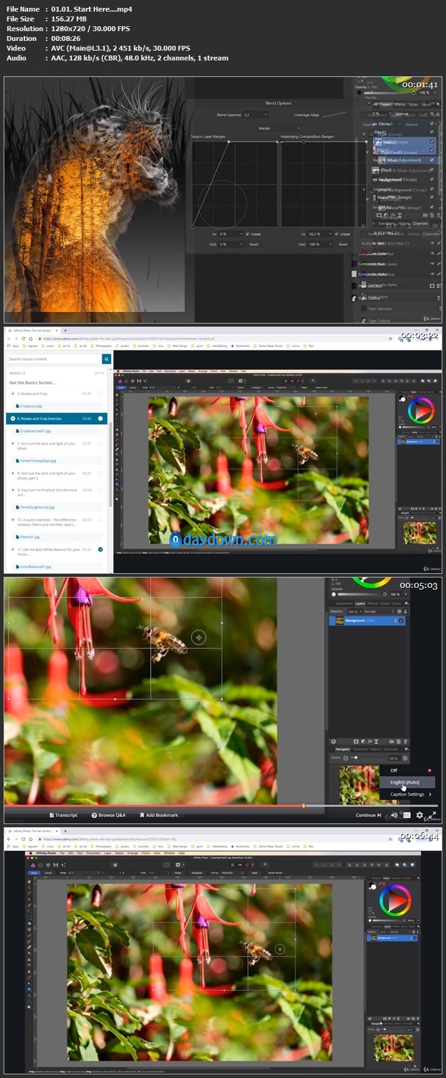Open the Transcript link below the video

63,815
